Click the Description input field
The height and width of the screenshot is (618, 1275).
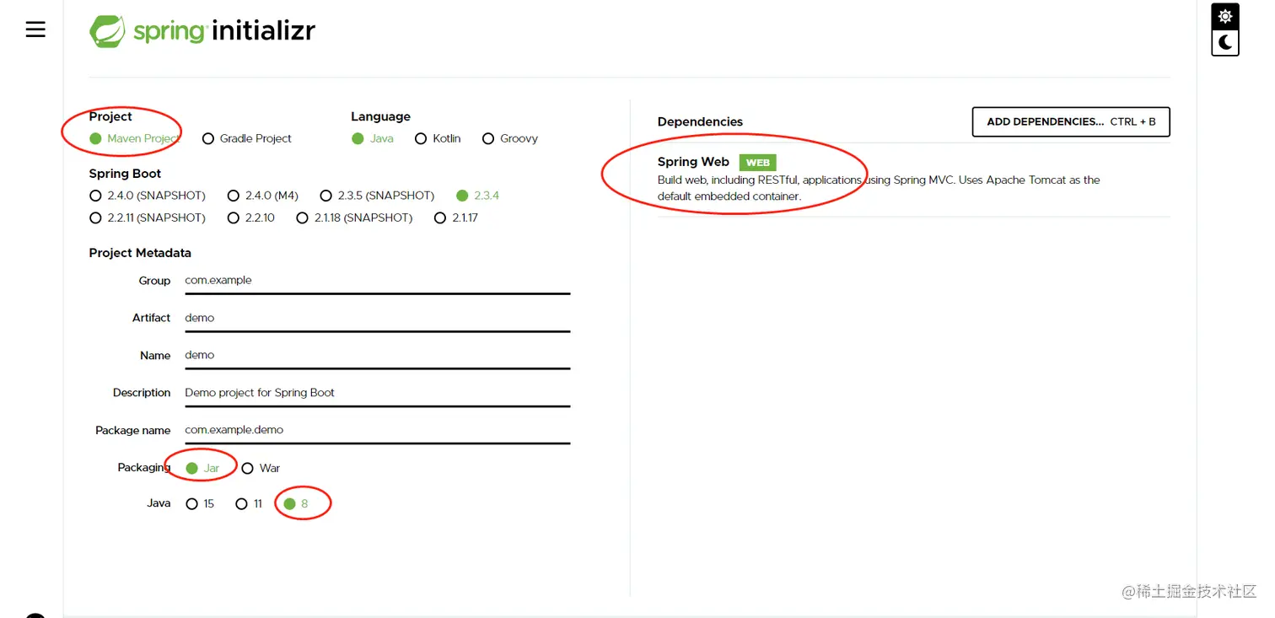coord(378,393)
